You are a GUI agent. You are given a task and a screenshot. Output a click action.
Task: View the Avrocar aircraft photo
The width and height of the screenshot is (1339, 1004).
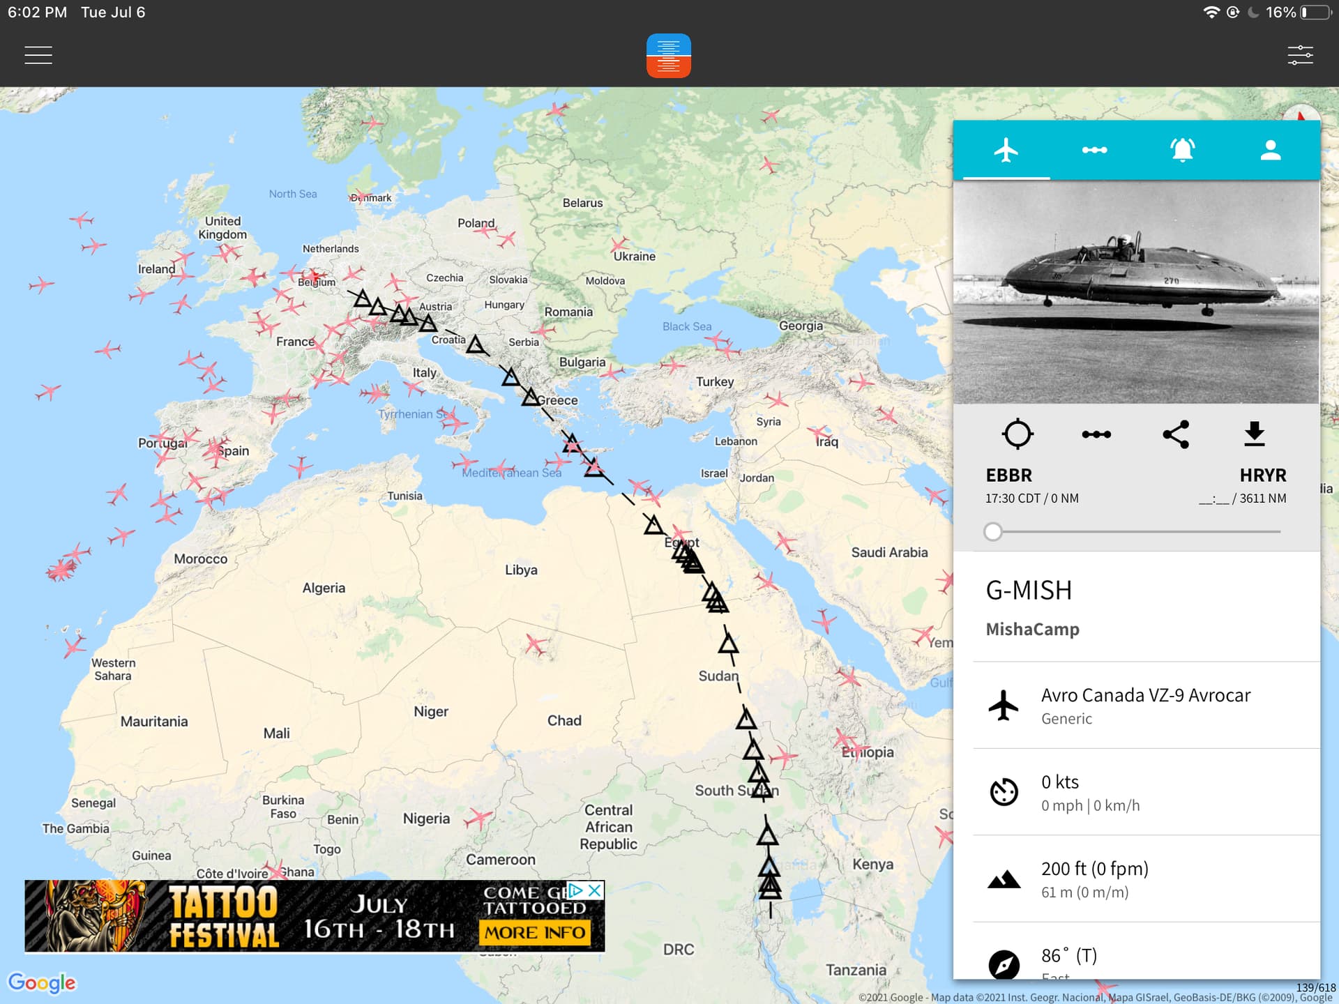pyautogui.click(x=1136, y=292)
